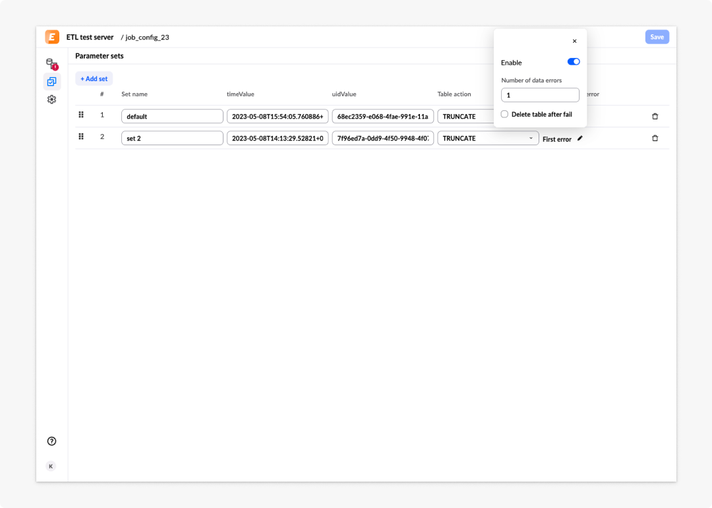
Task: Click the First error text
Action: (x=556, y=139)
